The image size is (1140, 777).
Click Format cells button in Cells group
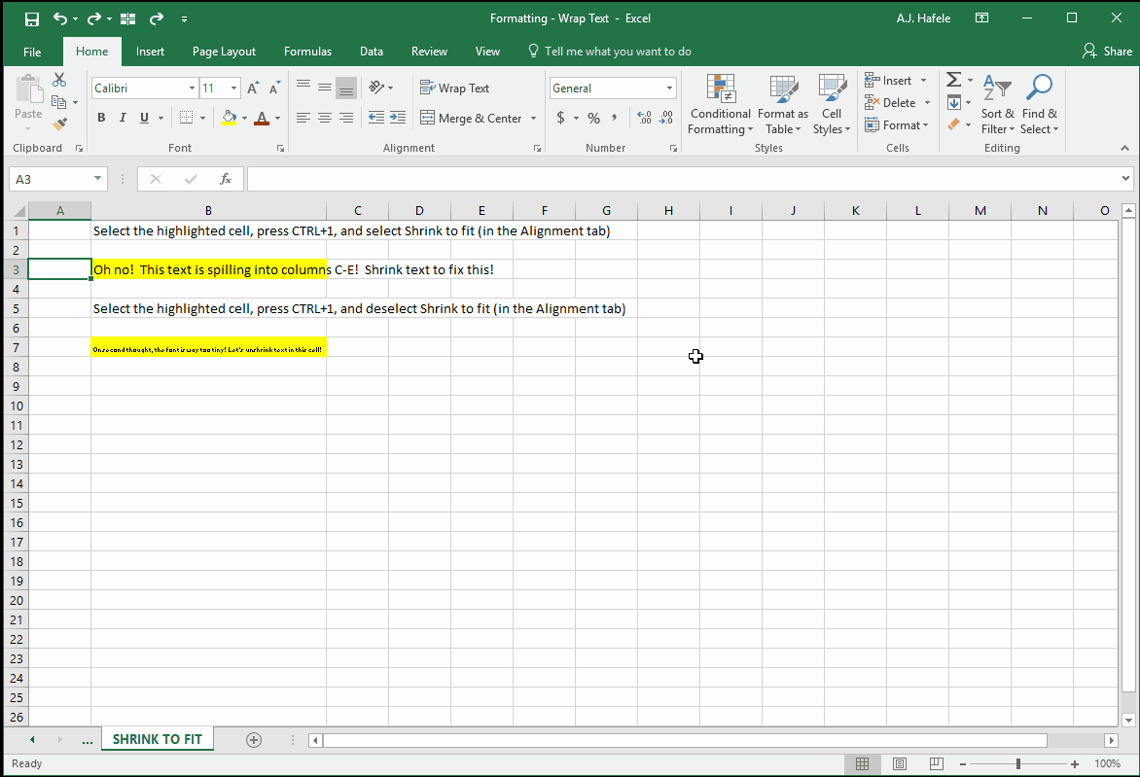pyautogui.click(x=894, y=125)
